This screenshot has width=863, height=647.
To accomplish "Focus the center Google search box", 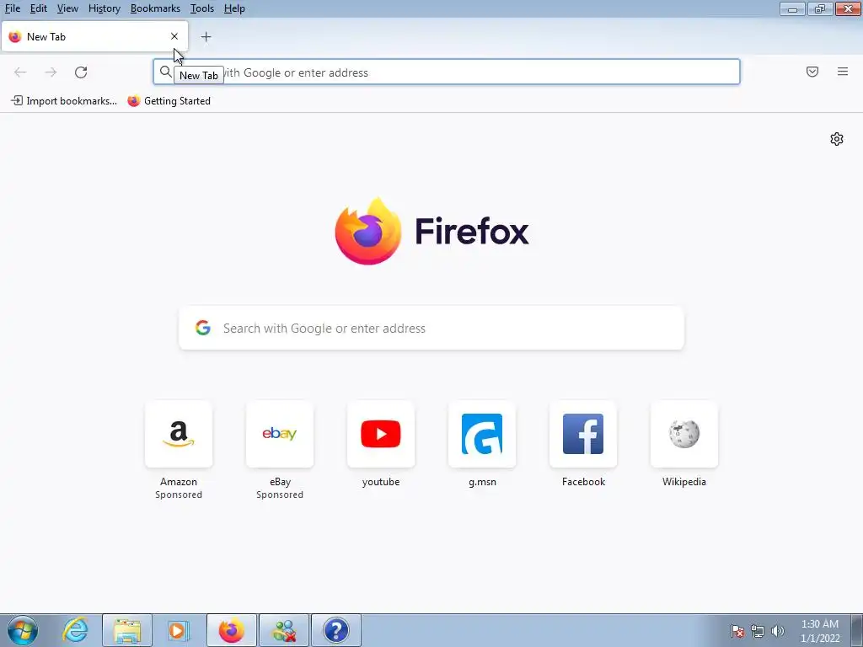I will pos(431,328).
